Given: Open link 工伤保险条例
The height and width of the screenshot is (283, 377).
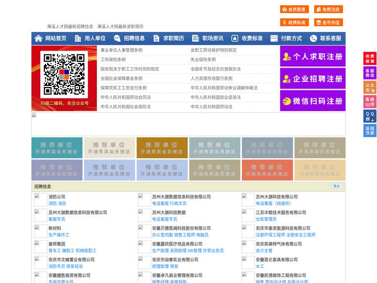Looking at the screenshot, I should 113,59.
